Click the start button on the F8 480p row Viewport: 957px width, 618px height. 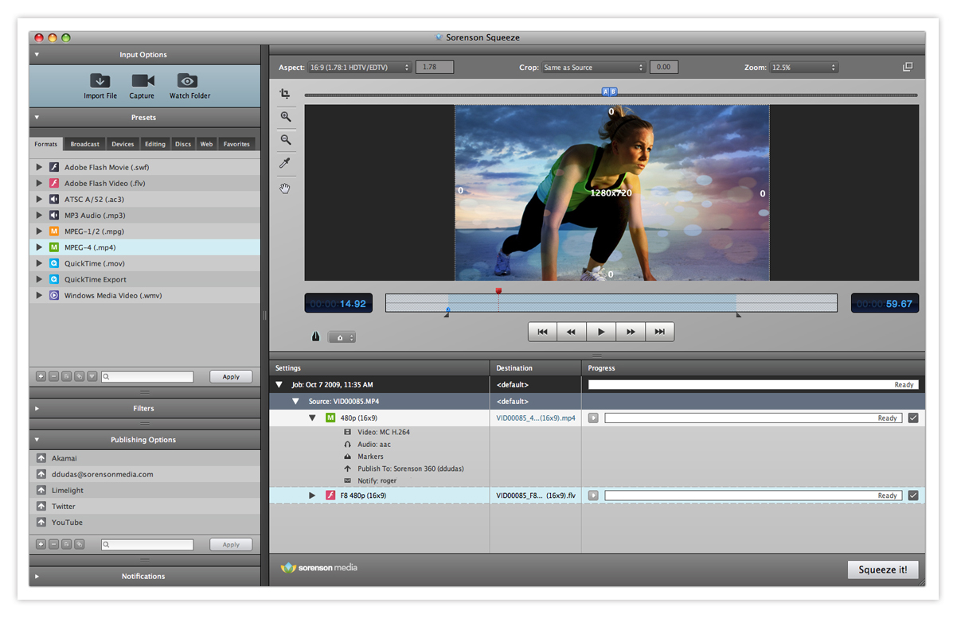593,496
